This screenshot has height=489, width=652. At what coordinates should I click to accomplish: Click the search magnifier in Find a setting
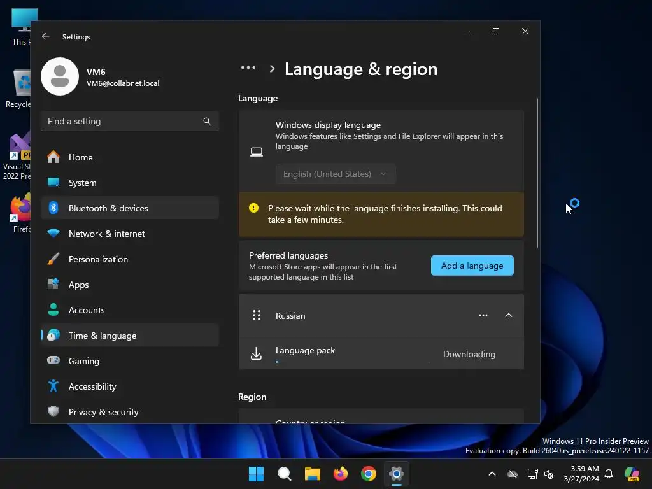[x=207, y=121]
